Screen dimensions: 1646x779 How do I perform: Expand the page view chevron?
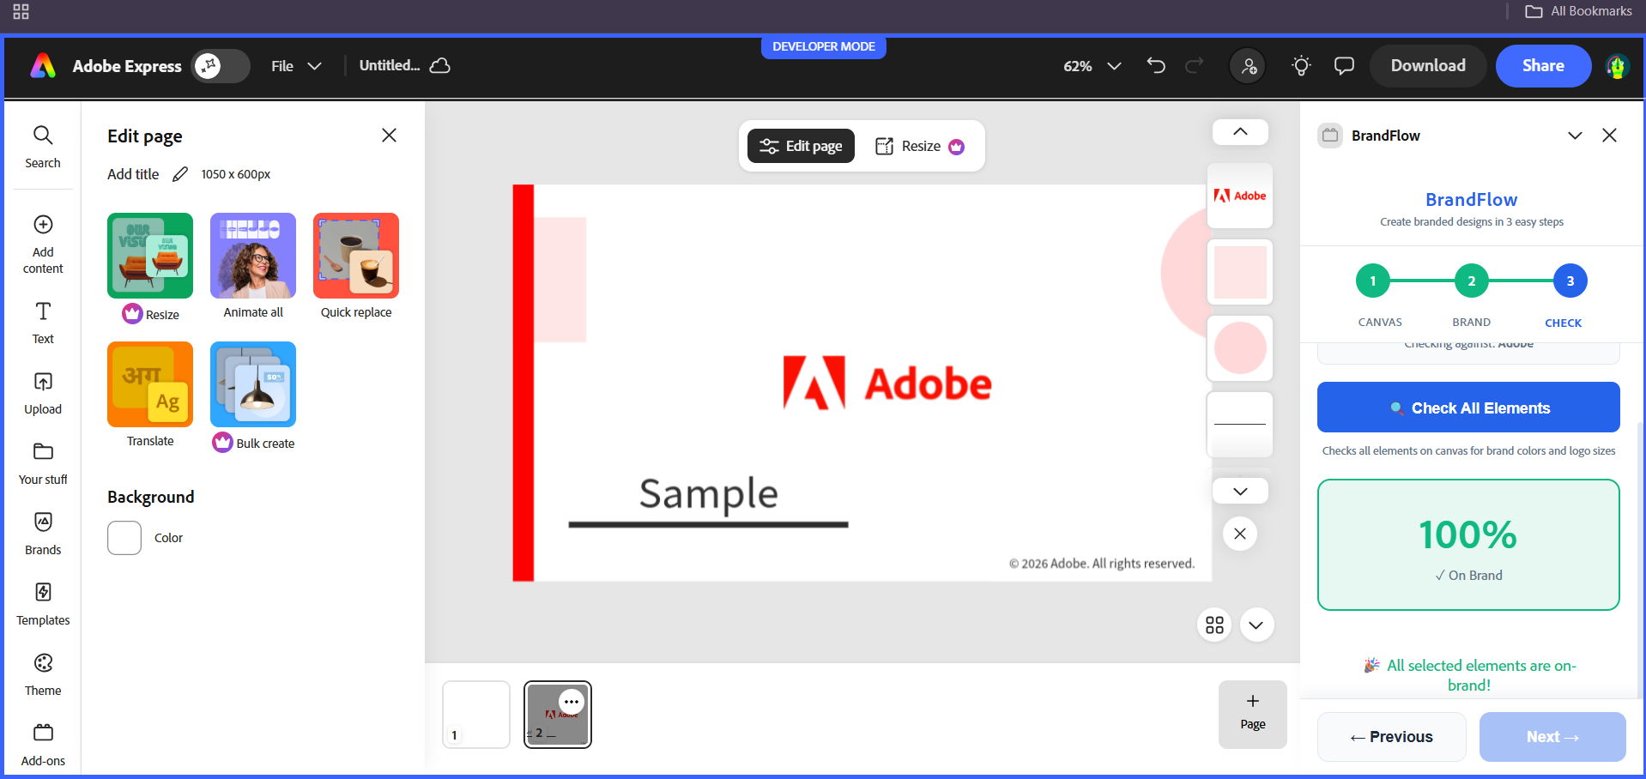(1256, 625)
